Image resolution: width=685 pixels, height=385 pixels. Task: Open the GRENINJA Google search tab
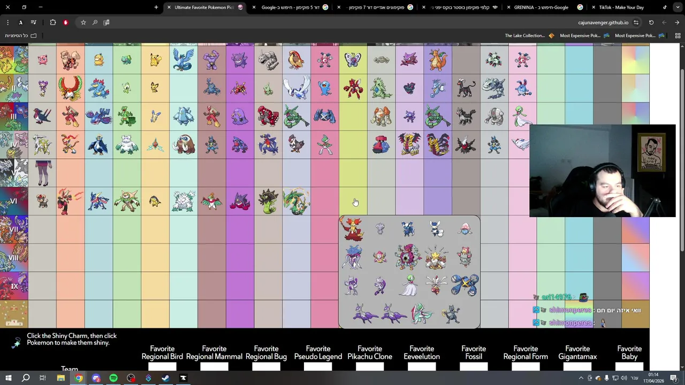coord(542,7)
